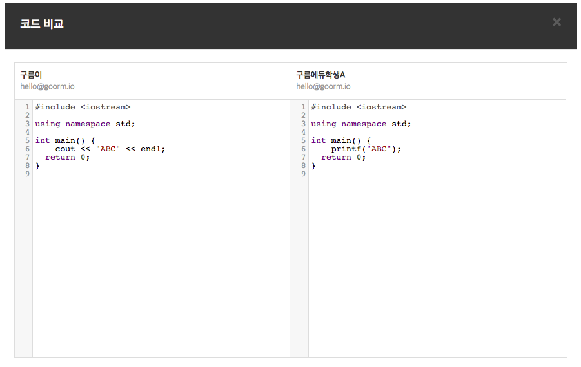The width and height of the screenshot is (581, 367).
Task: Click #include line in right code pane
Action: [359, 107]
